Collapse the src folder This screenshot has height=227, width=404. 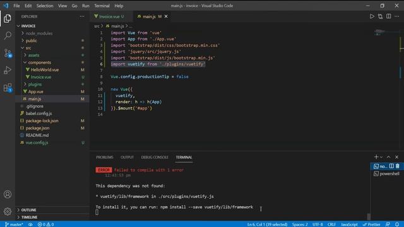[x=52, y=48]
